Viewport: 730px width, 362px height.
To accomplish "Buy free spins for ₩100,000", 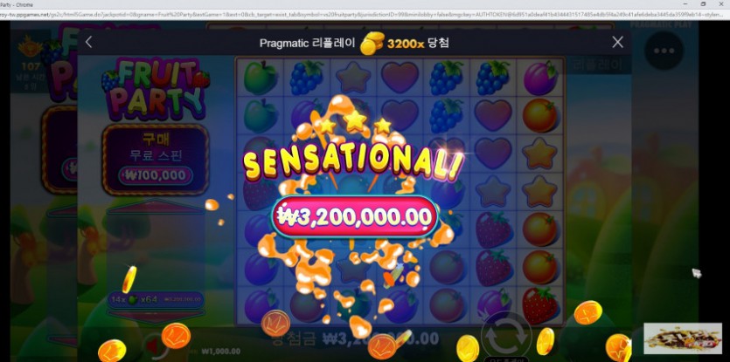I will click(156, 159).
